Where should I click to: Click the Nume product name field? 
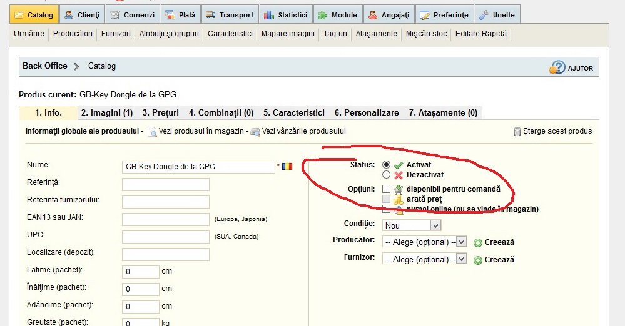point(198,167)
